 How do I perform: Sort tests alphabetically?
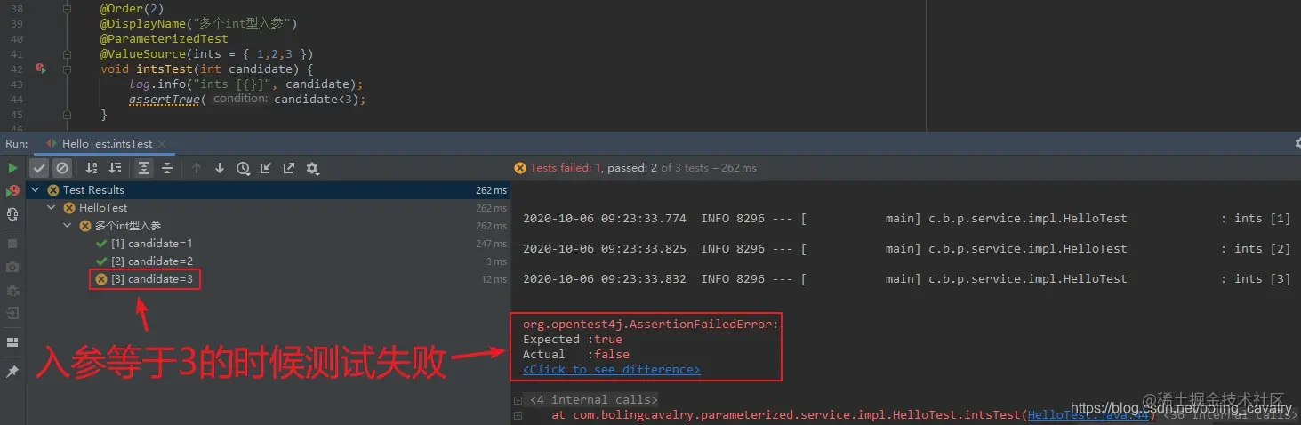(x=92, y=168)
